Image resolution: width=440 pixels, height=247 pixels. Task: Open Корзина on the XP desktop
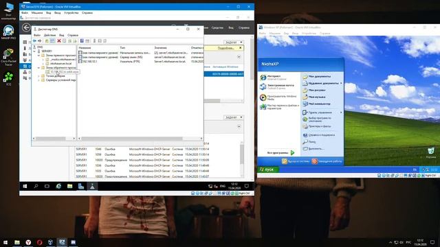click(x=431, y=153)
